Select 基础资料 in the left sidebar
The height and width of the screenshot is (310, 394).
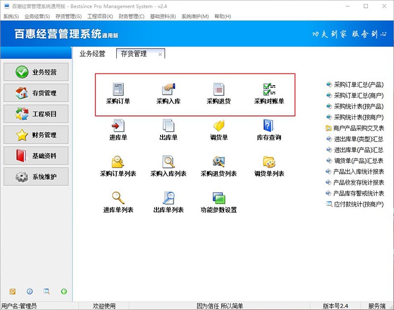coord(36,156)
